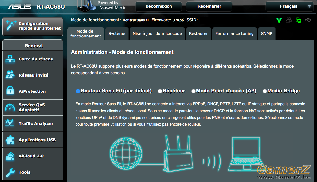
Task: Click the router image near Asuswrt-Merlin
Action: [x=86, y=6]
